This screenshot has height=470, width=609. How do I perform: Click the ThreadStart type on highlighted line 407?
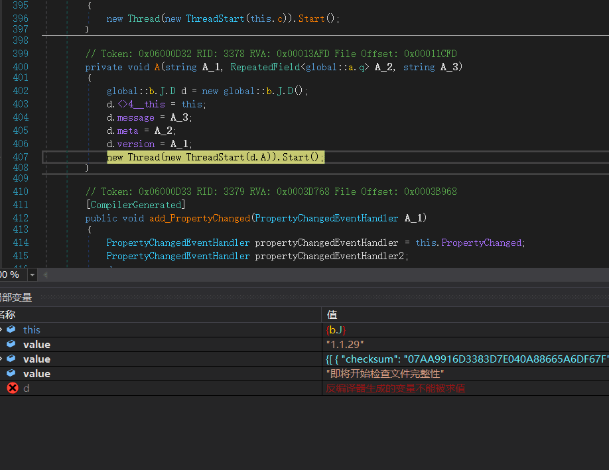pyautogui.click(x=215, y=157)
